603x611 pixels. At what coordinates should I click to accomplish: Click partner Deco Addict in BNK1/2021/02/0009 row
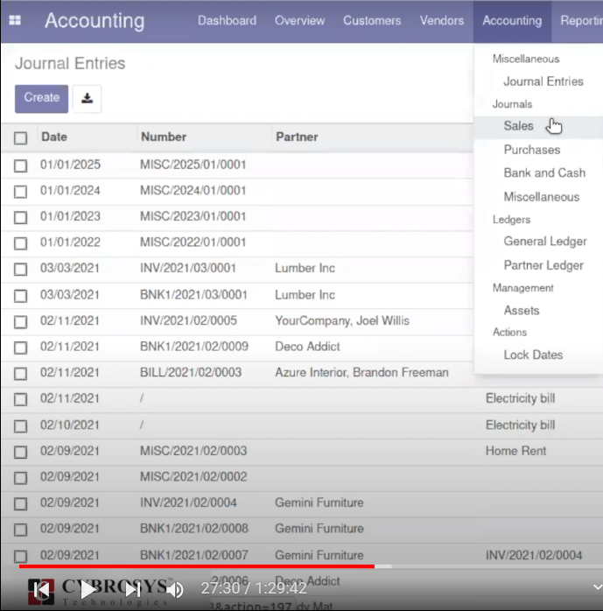point(307,347)
